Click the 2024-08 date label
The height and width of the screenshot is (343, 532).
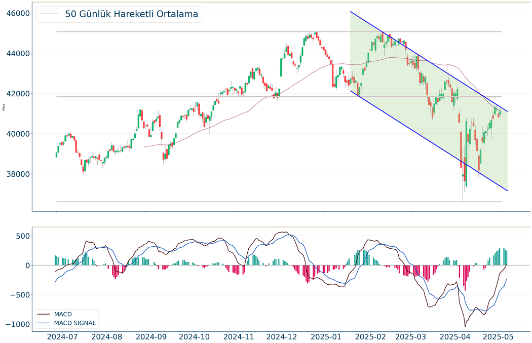106,337
